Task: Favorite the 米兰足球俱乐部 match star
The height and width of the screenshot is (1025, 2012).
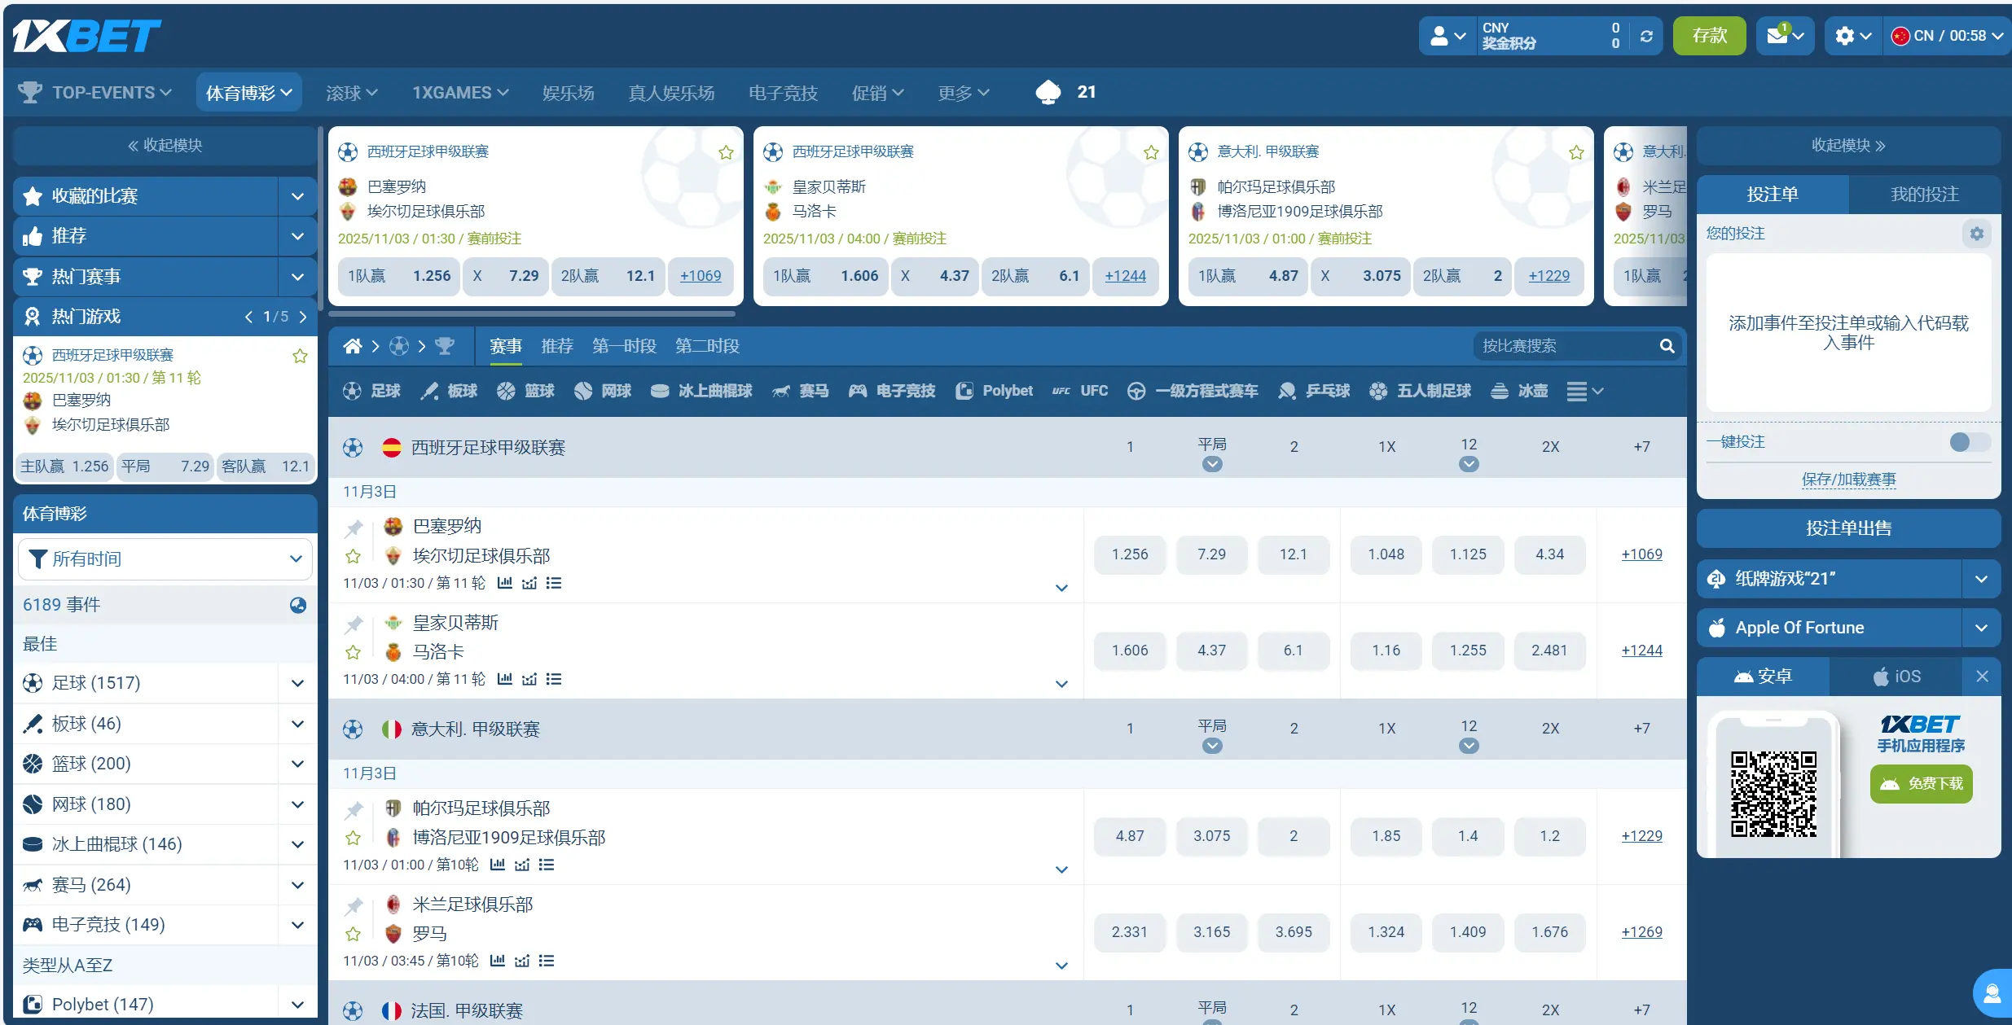Action: [353, 934]
